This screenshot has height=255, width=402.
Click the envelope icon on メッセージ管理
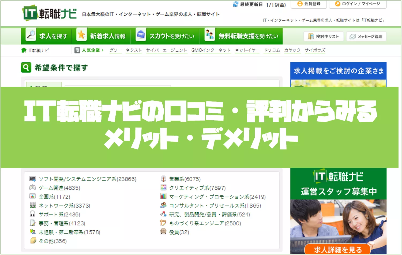point(352,37)
